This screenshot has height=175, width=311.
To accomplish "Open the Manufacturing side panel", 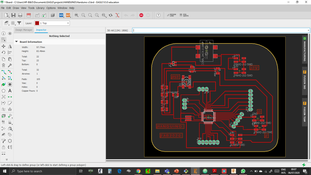I will point(305,49).
